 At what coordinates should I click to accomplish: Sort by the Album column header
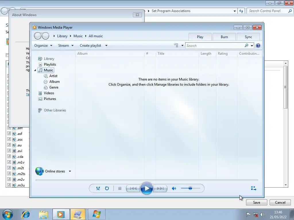pyautogui.click(x=110, y=54)
